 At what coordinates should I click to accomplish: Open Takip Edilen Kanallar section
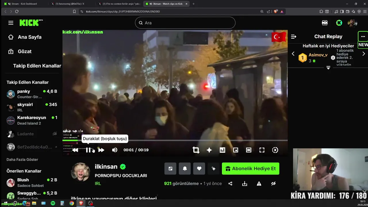(x=37, y=66)
